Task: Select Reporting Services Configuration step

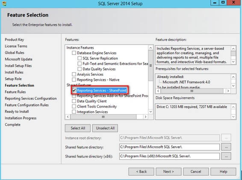Action: pyautogui.click(x=30, y=98)
